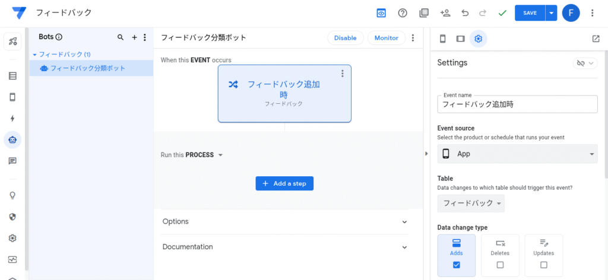
Task: Click the Add a step button
Action: click(284, 183)
